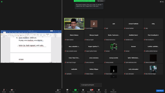This screenshot has height=93, width=165.
Task: Click the 4 unassigned participants tooltip
Action: pos(91,85)
